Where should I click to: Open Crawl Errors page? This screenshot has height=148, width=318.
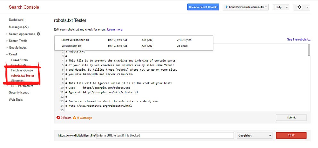click(19, 60)
